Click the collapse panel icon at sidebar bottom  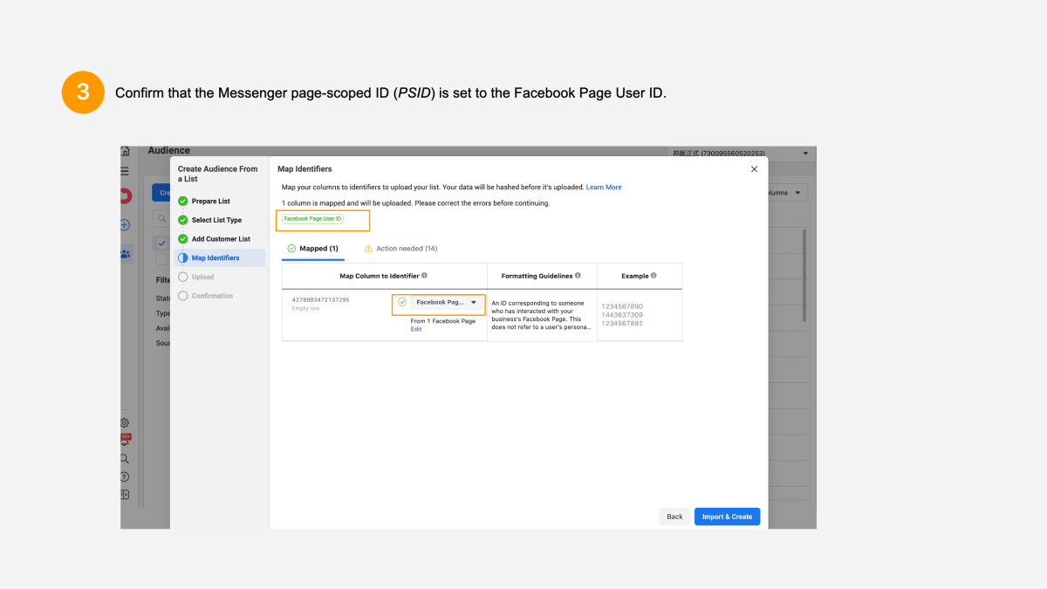pos(124,494)
